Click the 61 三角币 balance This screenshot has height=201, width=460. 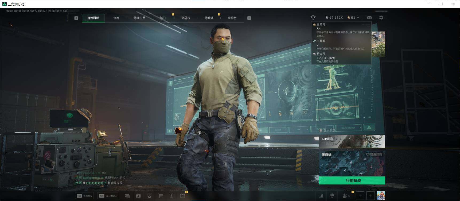tap(351, 18)
